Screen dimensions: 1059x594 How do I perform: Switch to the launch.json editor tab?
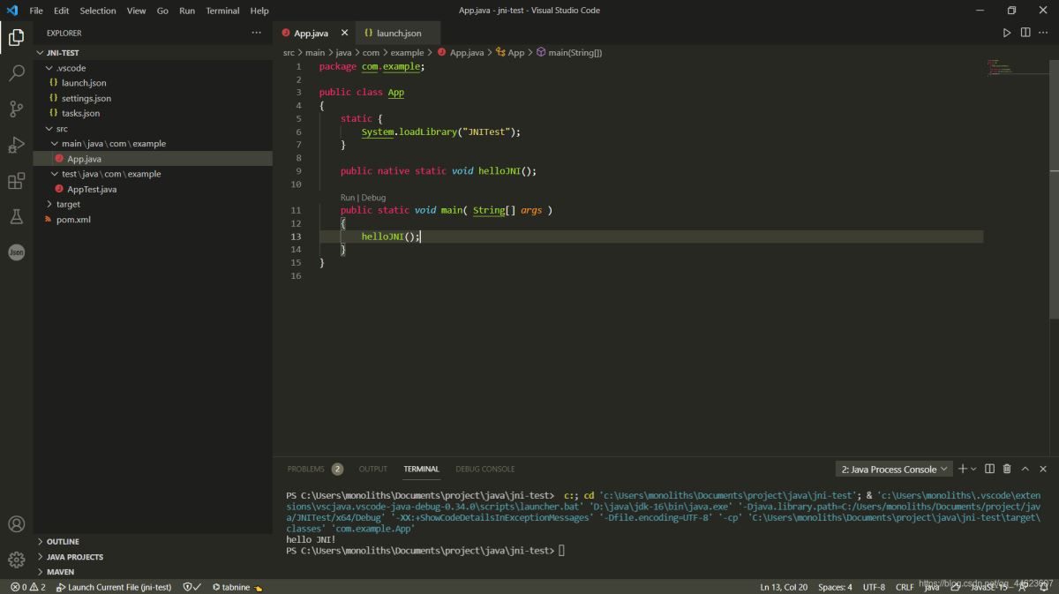[398, 34]
